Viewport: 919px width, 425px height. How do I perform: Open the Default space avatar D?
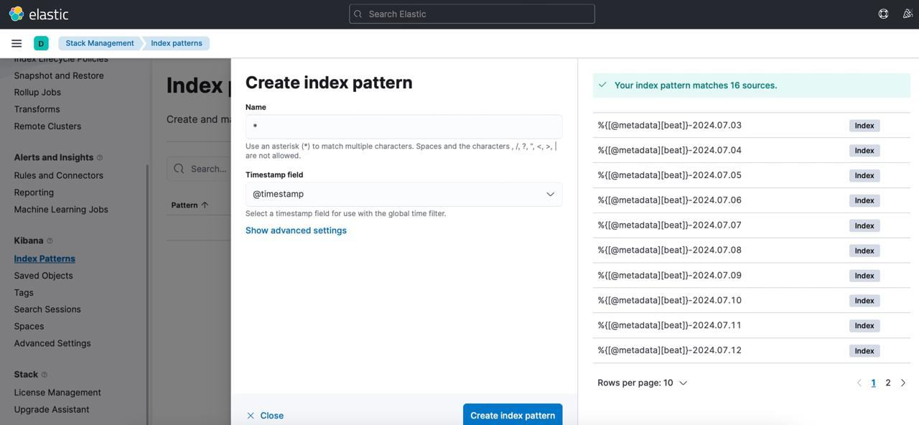pyautogui.click(x=41, y=43)
